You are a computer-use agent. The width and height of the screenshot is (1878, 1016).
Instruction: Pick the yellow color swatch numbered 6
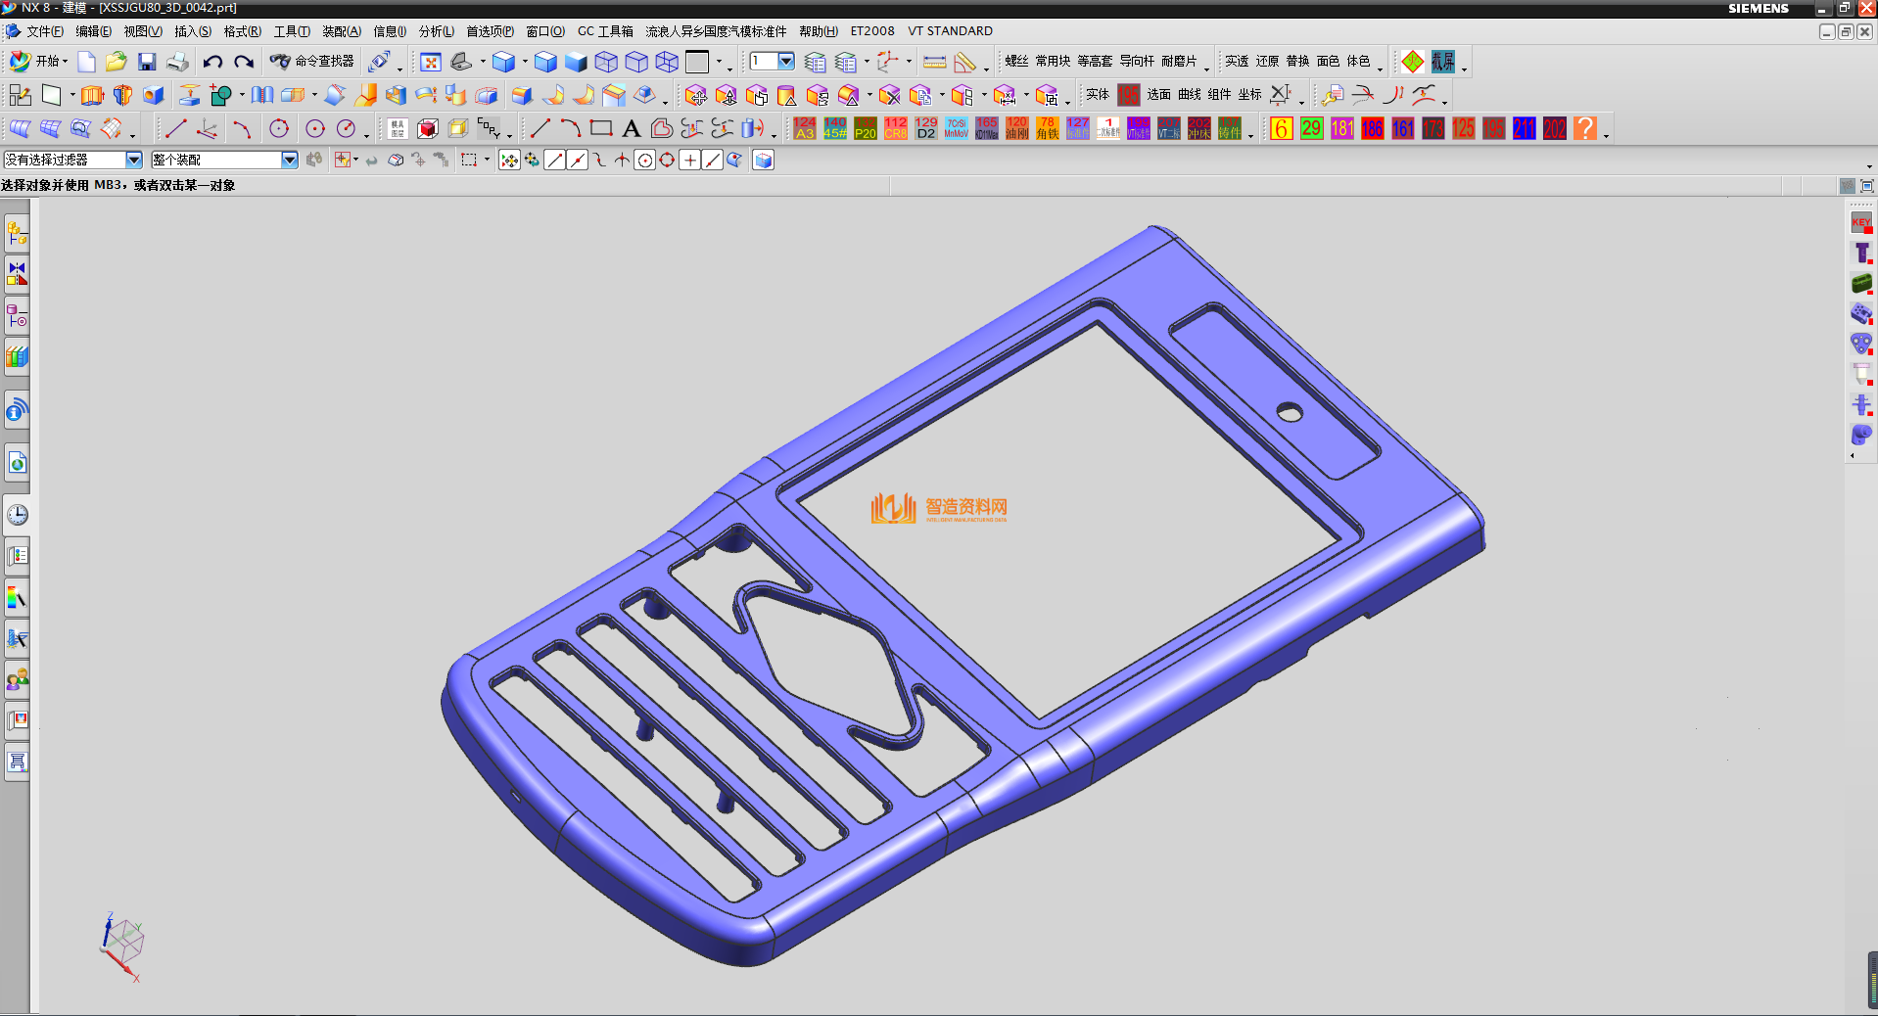click(x=1281, y=128)
